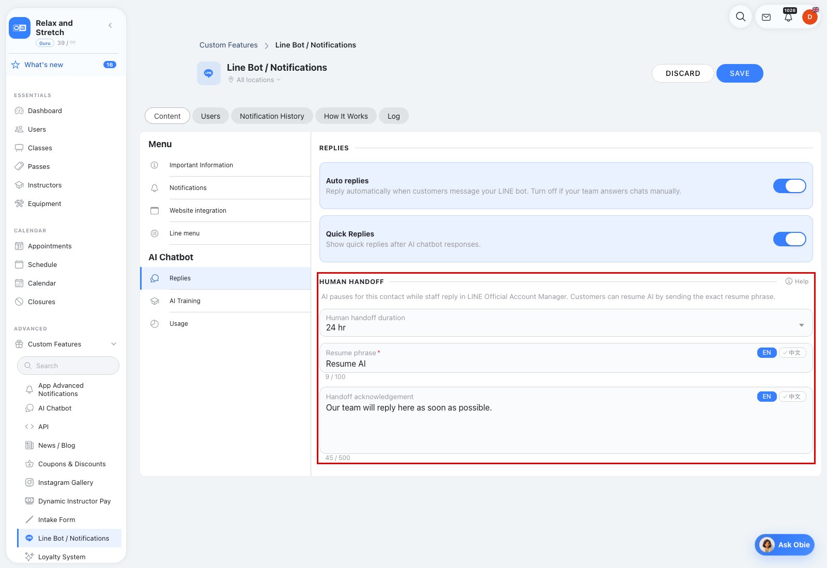
Task: Switch to the Notification History tab
Action: click(x=272, y=116)
